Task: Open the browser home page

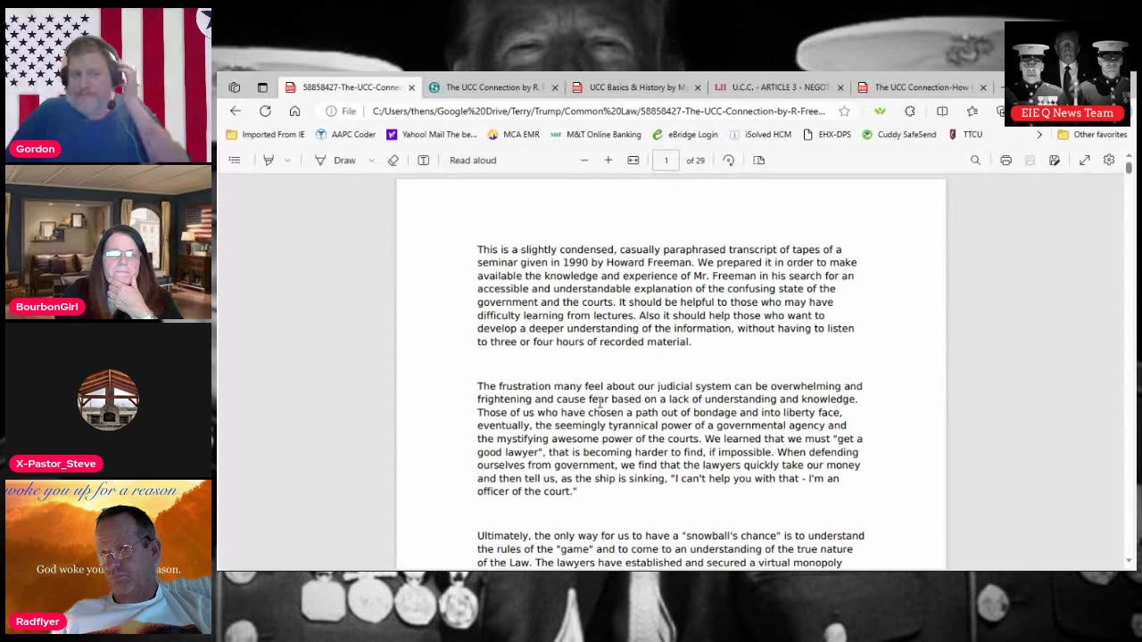Action: tap(294, 111)
